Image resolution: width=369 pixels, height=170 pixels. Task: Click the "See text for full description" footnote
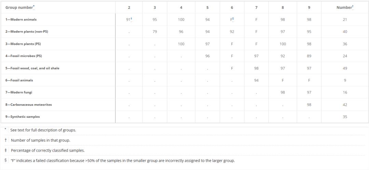click(43, 130)
